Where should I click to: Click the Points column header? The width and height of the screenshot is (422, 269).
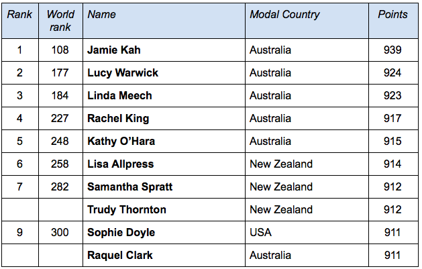392,15
